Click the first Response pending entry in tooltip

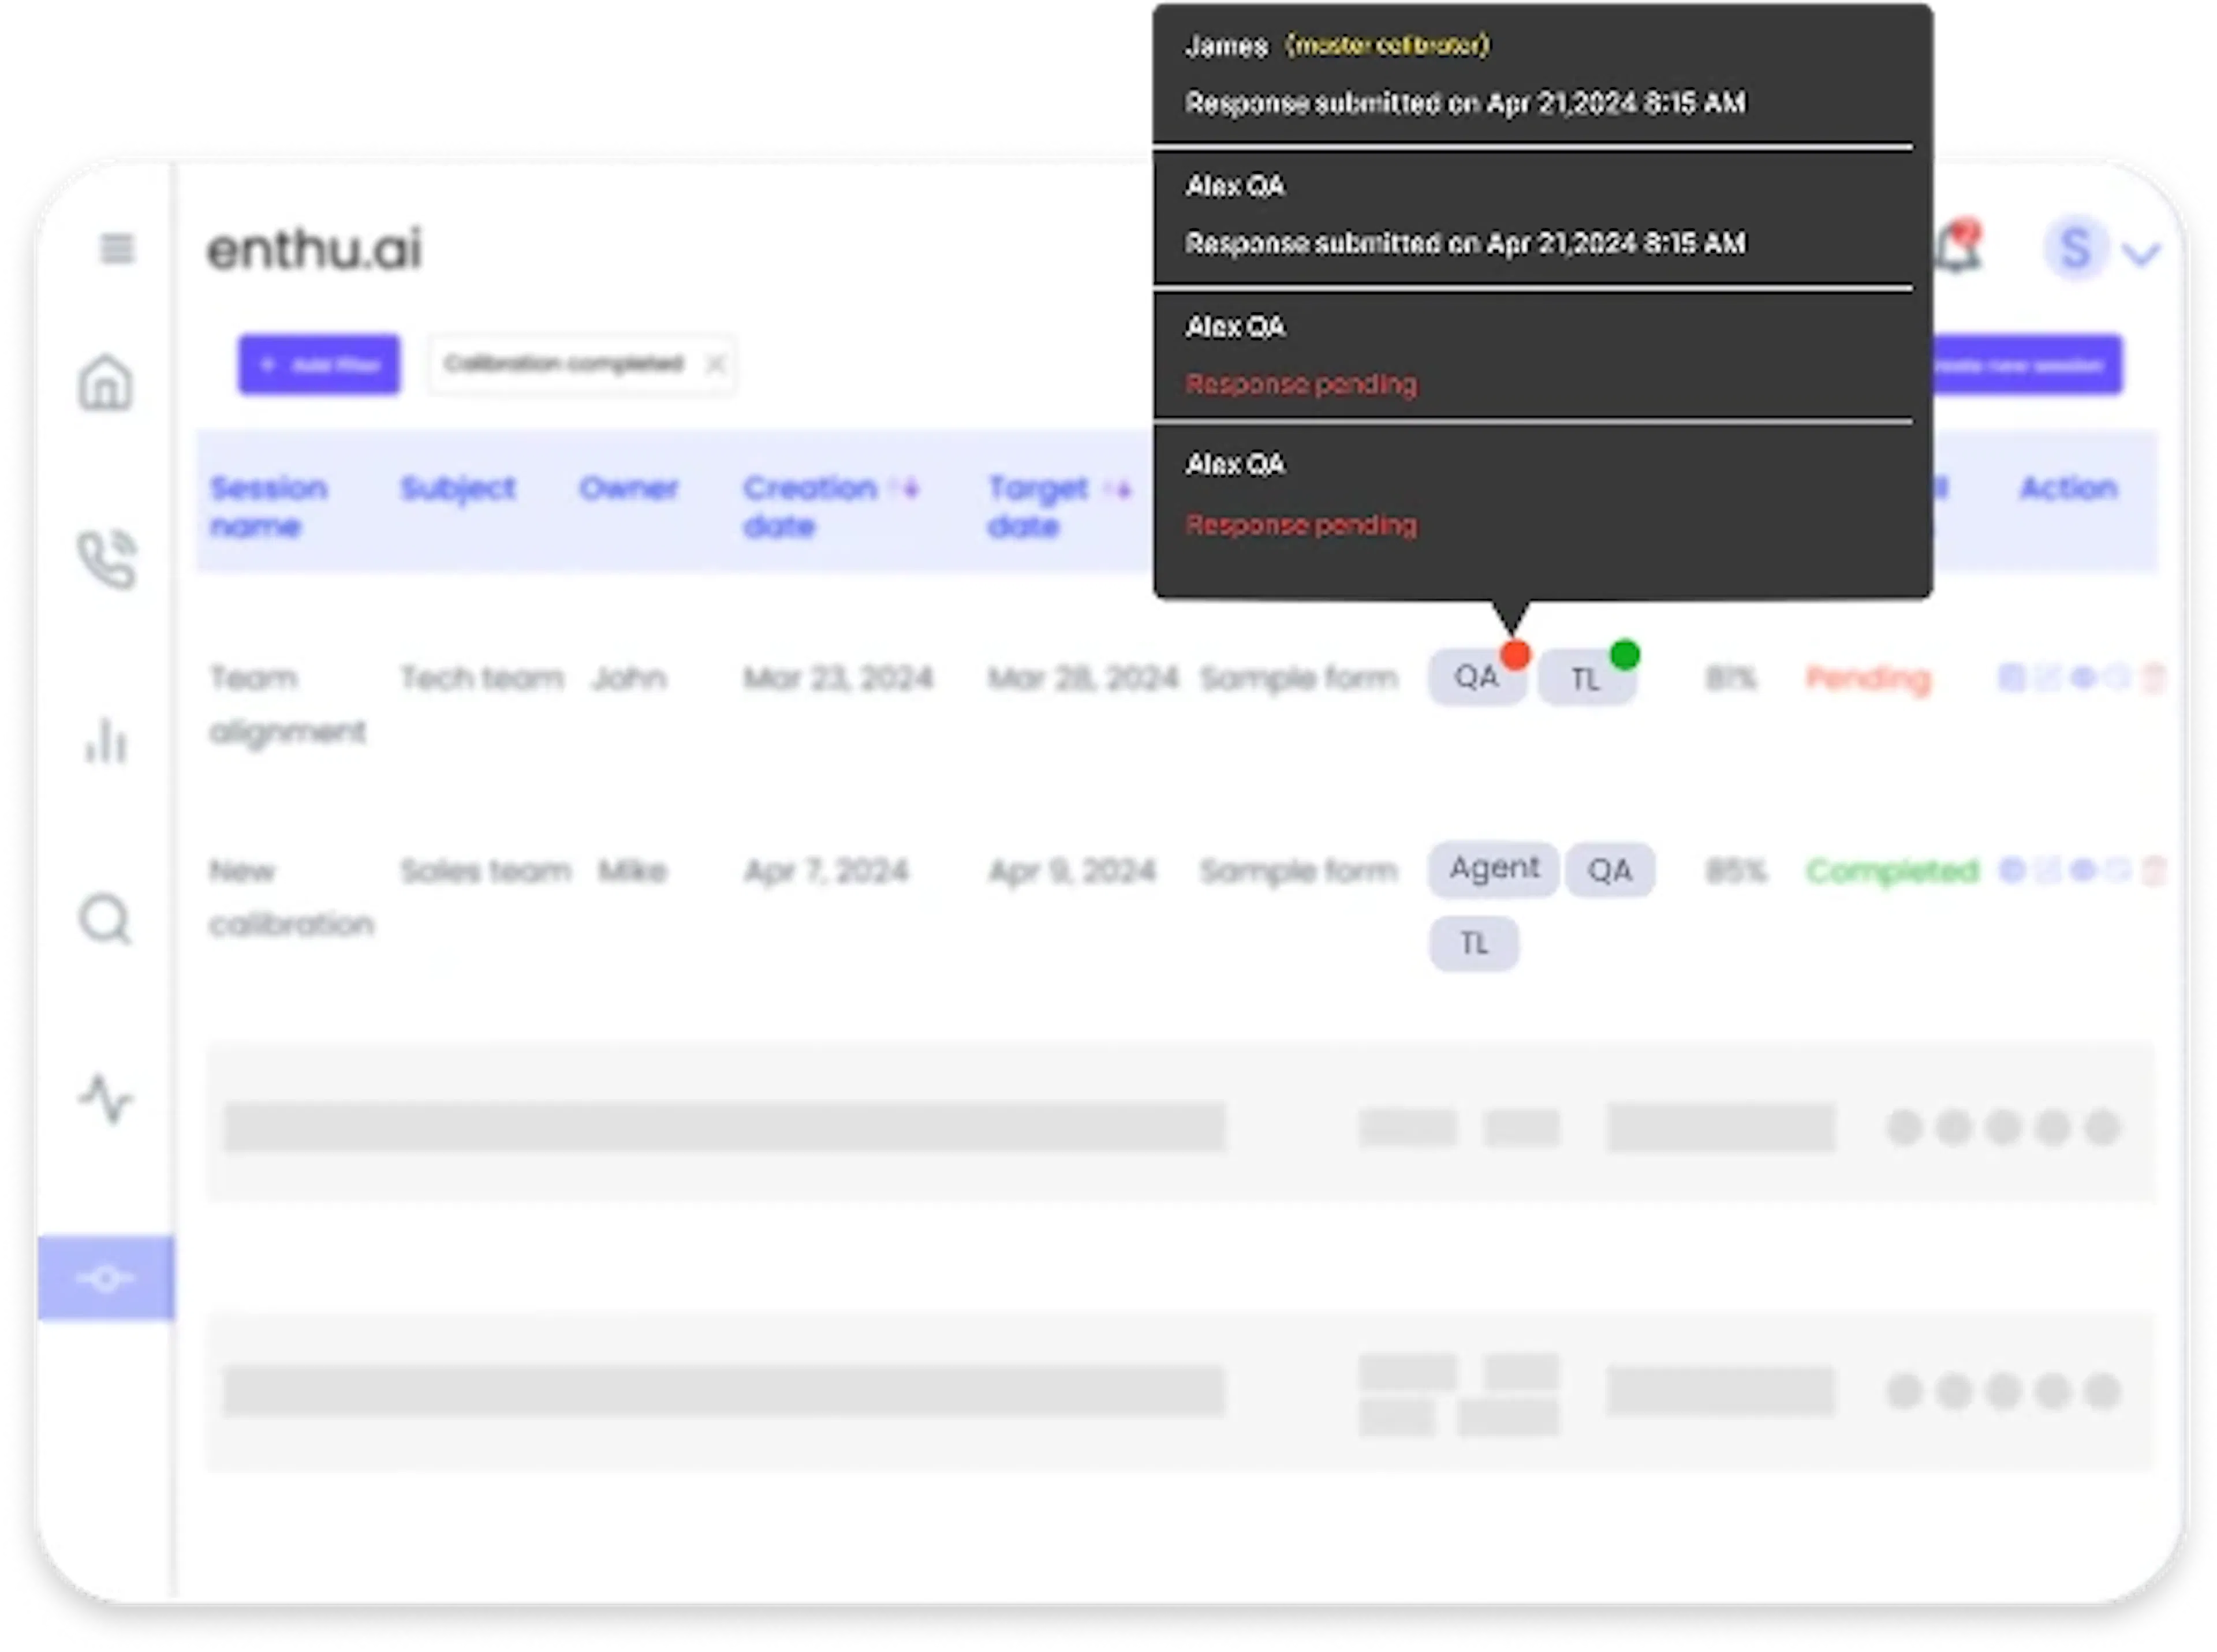coord(1301,384)
